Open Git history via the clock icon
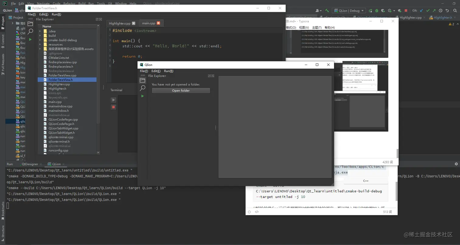This screenshot has width=460, height=245. point(441,11)
